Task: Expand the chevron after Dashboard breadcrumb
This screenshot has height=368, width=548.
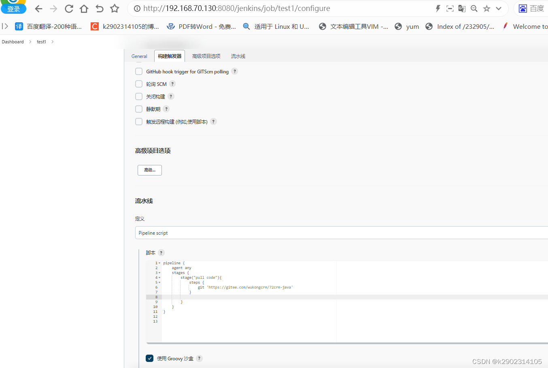Action: (30, 42)
